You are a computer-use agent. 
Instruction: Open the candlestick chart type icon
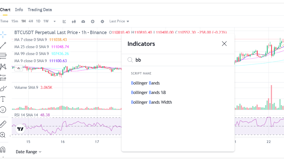pyautogui.click(x=74, y=21)
